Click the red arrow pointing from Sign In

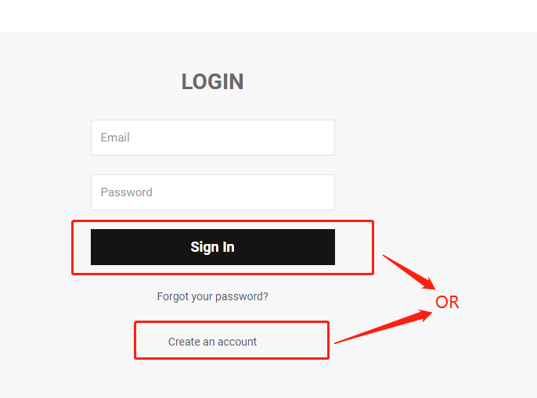pyautogui.click(x=409, y=272)
